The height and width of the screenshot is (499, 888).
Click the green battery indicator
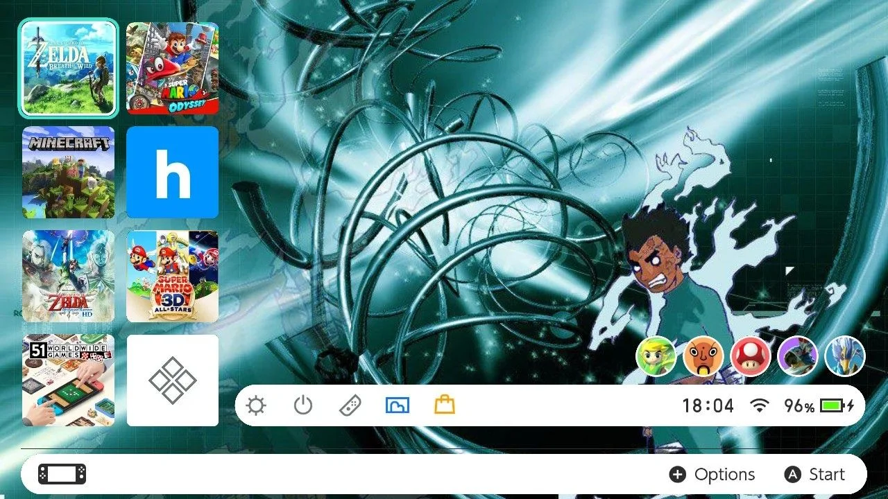pos(837,406)
